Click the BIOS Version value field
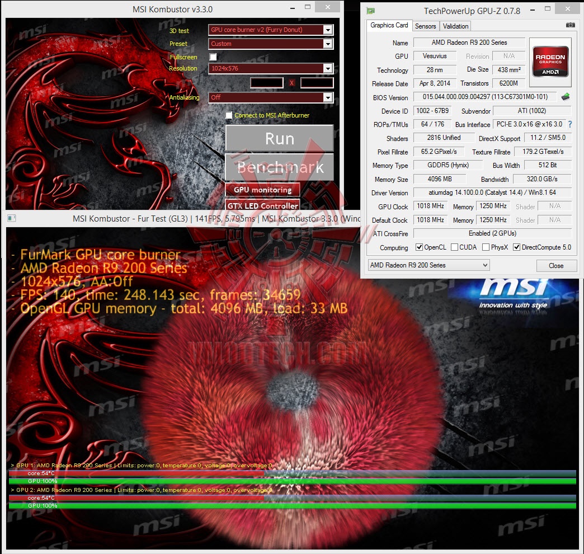This screenshot has width=584, height=554. 485,97
